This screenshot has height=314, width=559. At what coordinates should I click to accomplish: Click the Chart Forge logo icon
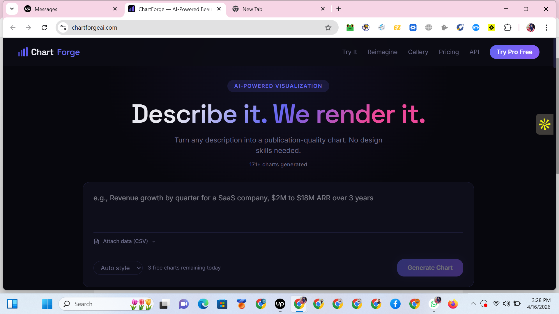(x=23, y=52)
